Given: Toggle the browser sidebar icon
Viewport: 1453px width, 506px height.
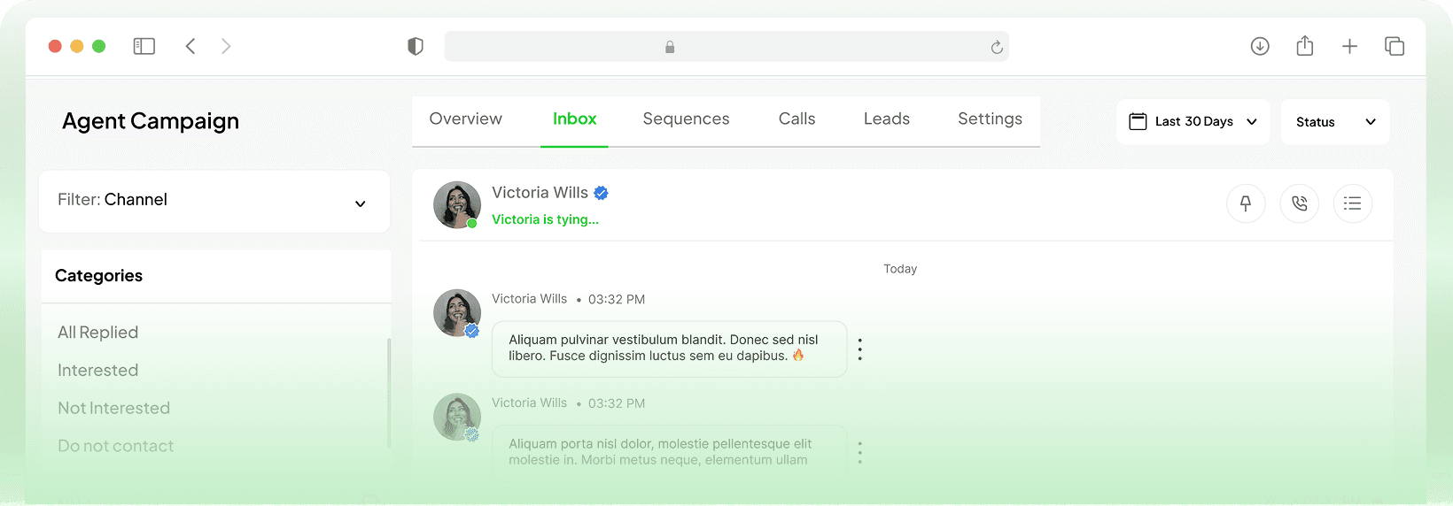Looking at the screenshot, I should (x=144, y=47).
